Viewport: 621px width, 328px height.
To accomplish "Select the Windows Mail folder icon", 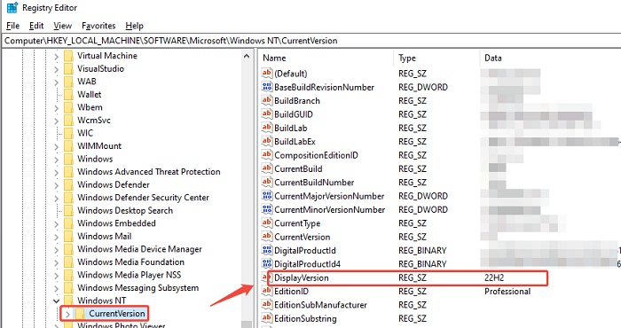I will 68,236.
